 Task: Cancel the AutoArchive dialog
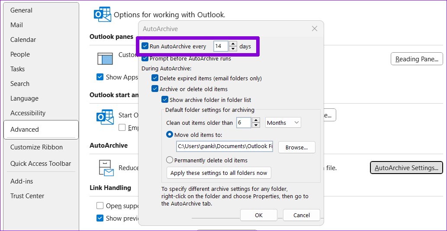click(x=302, y=215)
